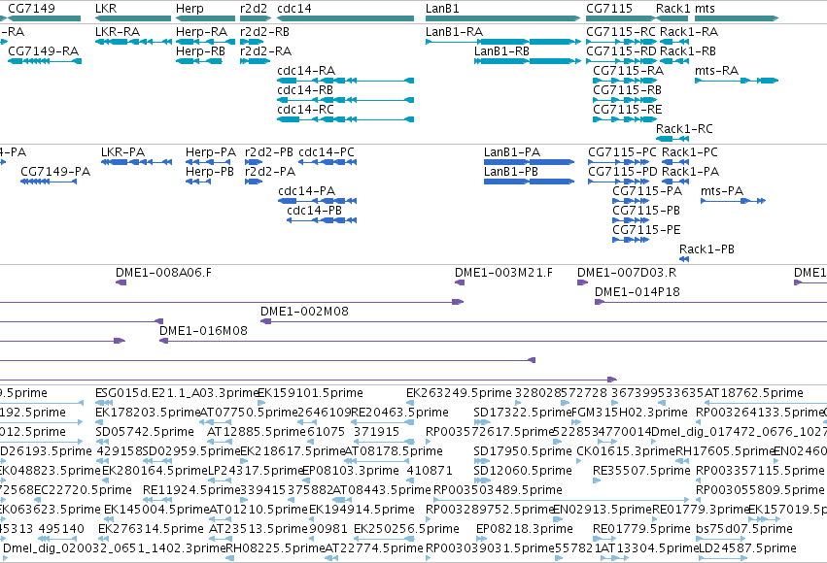Select the Herp-RB transcript

(199, 61)
